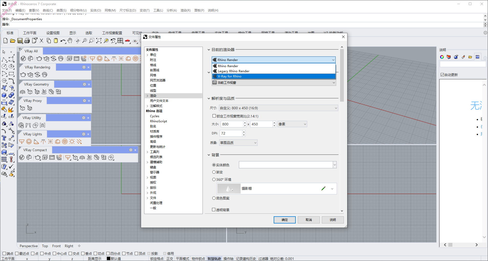
Task: Click the pointer select tool in sidebar
Action: [4, 52]
